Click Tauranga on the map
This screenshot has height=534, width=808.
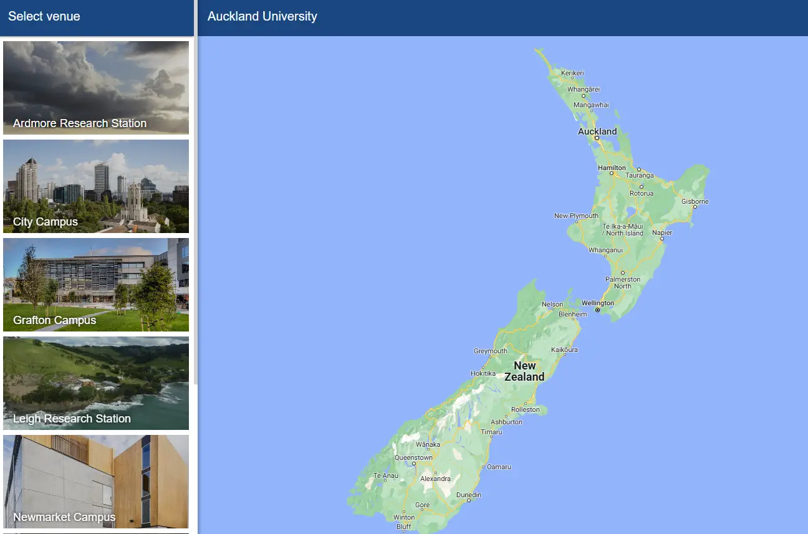(x=640, y=176)
